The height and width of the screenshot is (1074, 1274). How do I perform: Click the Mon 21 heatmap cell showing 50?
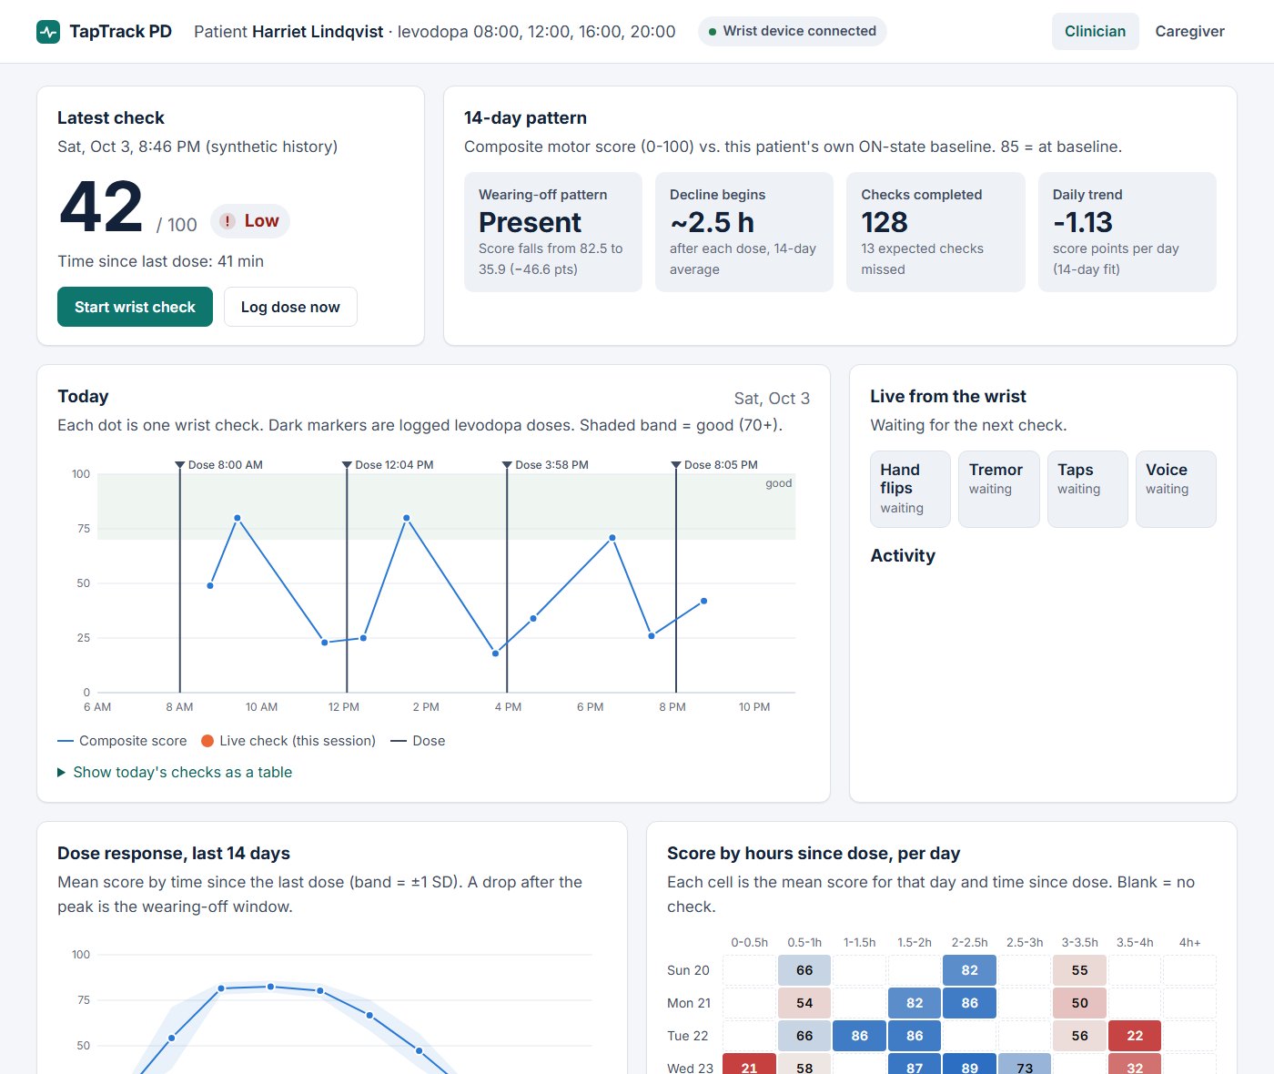1079,1003
